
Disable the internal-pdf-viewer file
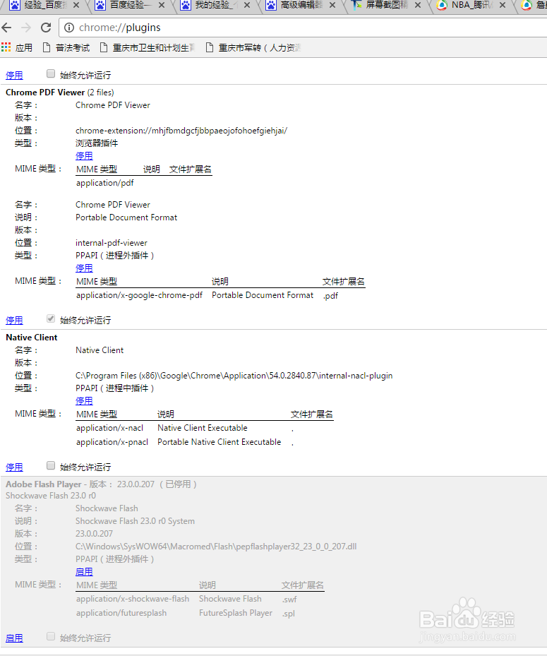click(84, 268)
